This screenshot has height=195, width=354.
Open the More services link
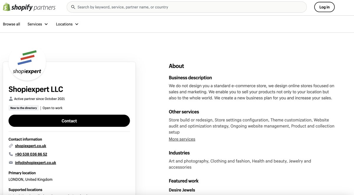pos(182,139)
